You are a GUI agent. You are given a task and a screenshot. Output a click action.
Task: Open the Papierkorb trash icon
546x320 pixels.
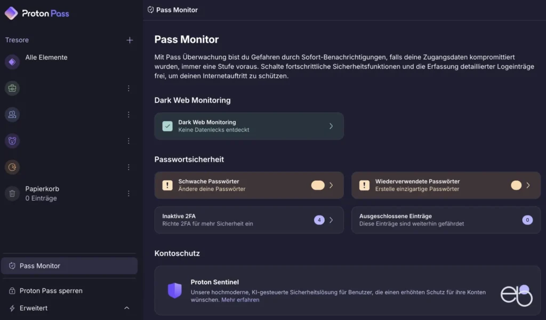pos(12,193)
